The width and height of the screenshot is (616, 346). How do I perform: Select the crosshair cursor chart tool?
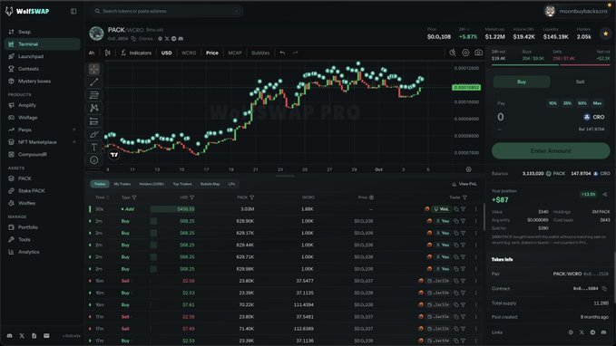[x=93, y=69]
